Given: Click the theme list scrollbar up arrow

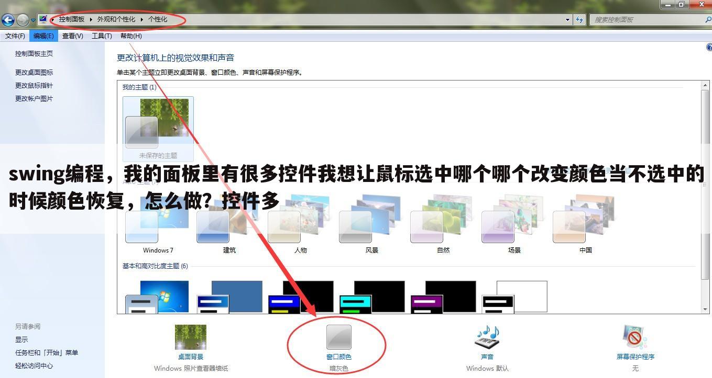Looking at the screenshot, I should click(705, 85).
